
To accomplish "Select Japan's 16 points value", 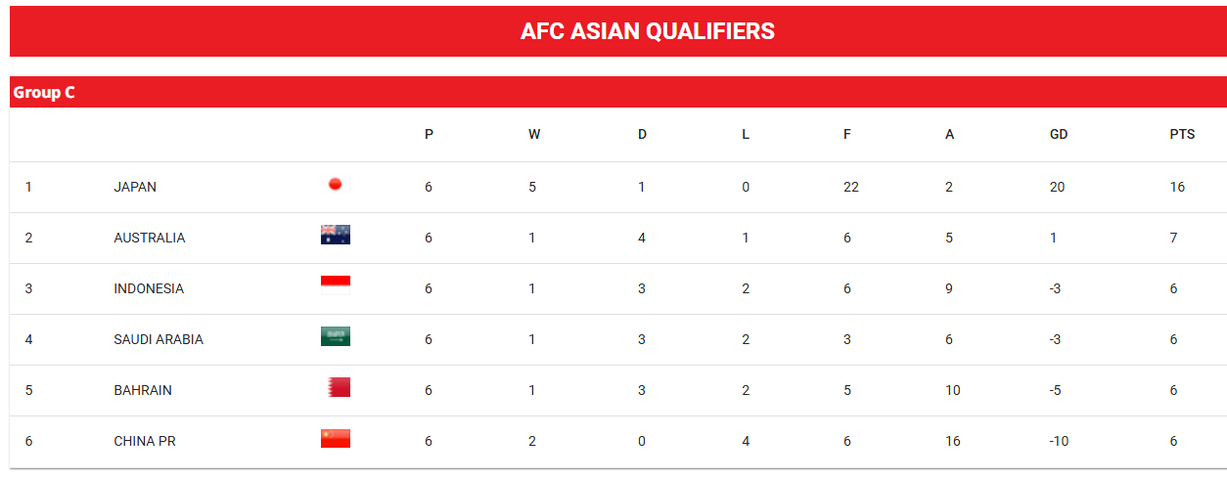I will (x=1177, y=187).
